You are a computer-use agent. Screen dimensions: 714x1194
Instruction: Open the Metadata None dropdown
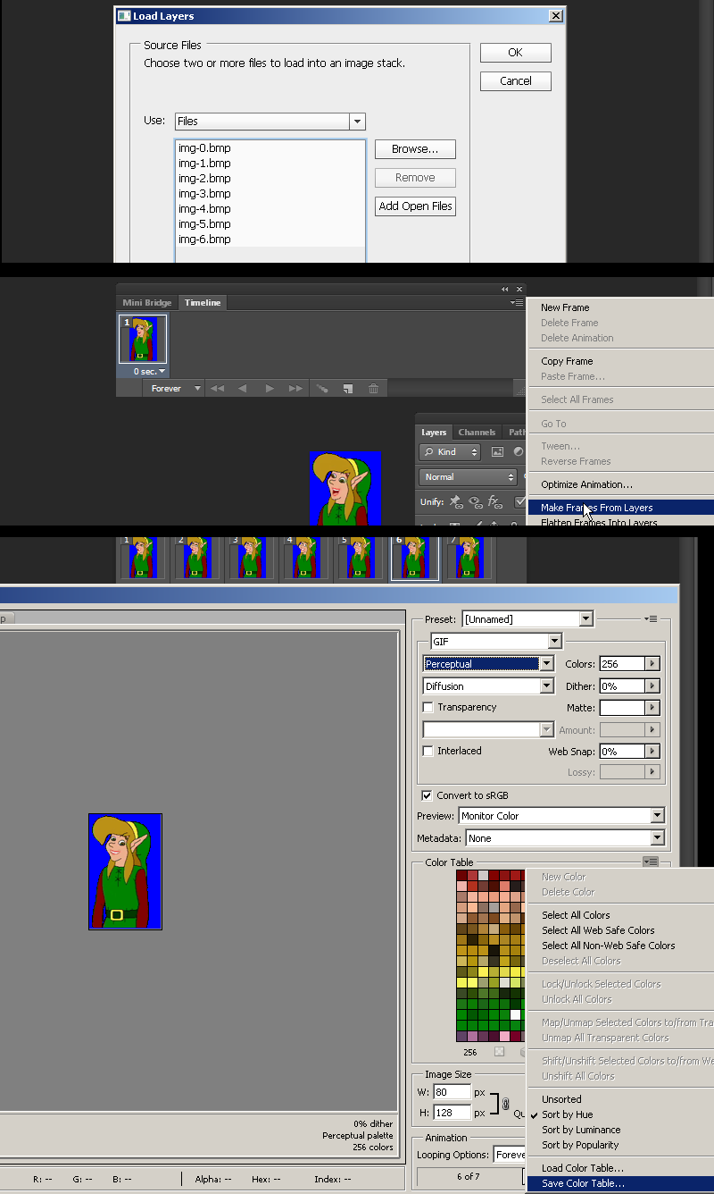point(657,838)
